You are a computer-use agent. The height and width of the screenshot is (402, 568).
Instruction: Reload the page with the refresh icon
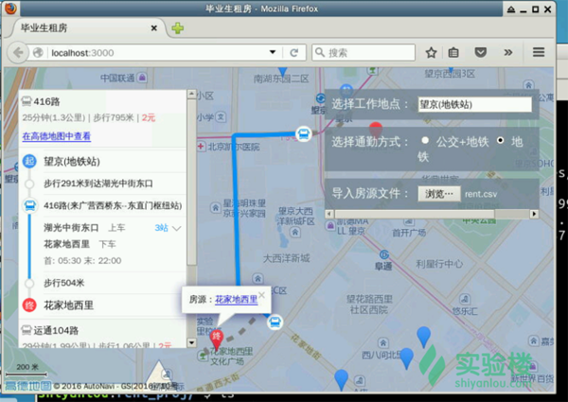pyautogui.click(x=293, y=53)
